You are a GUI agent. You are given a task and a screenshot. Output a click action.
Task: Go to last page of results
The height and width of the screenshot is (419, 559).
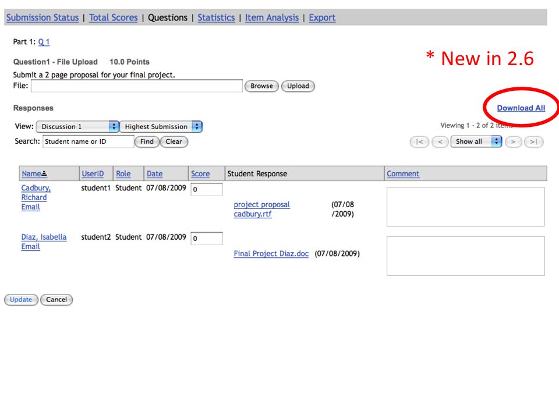tap(533, 141)
